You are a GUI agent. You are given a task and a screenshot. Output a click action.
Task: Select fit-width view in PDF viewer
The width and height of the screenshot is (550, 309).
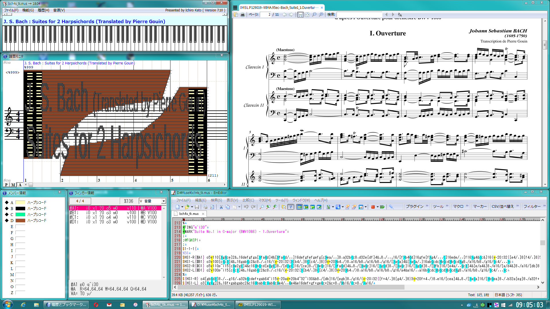pyautogui.click(x=300, y=15)
